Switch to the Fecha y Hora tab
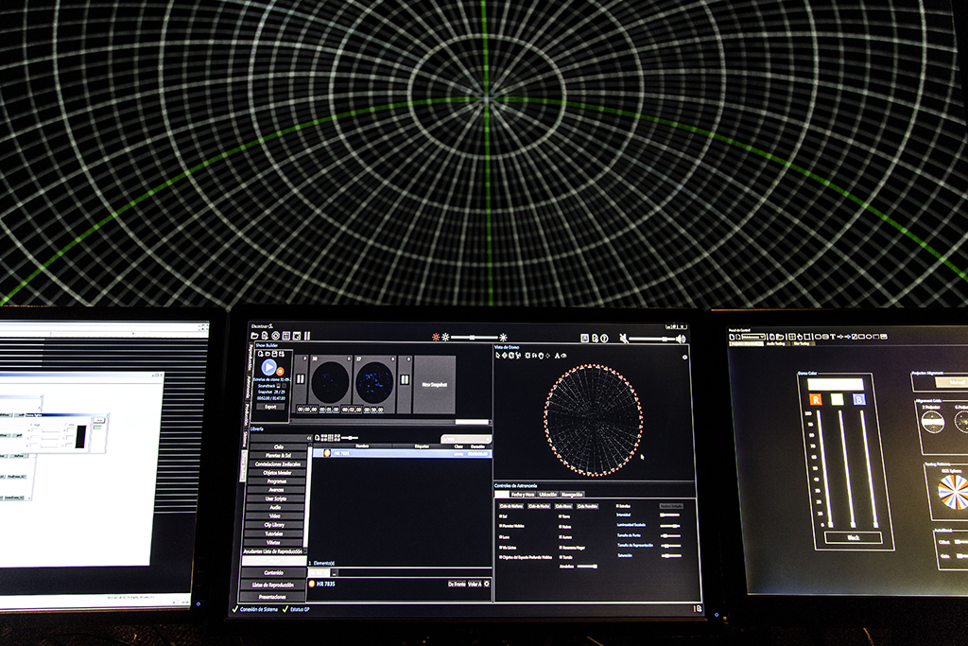 522,494
